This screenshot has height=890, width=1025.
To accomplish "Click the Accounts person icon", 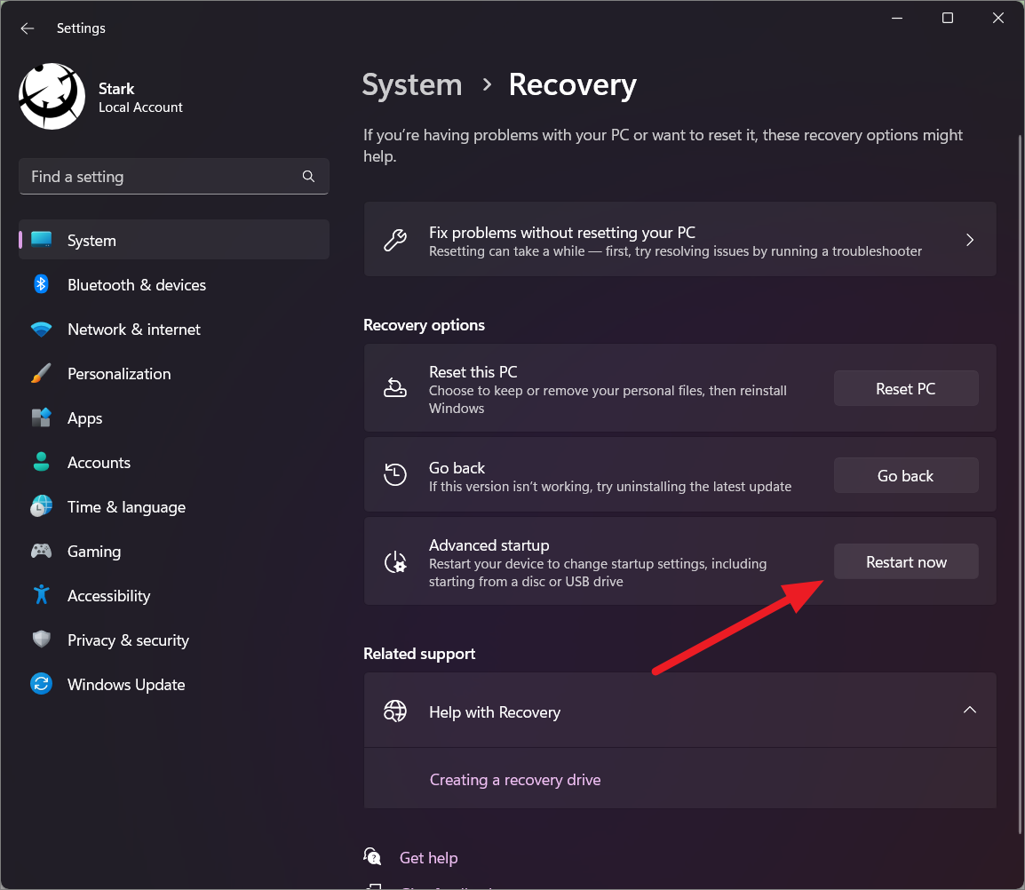I will click(x=41, y=463).
